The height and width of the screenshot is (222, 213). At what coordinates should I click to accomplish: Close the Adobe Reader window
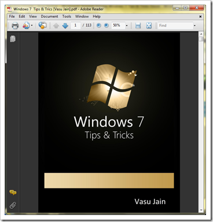[197, 8]
